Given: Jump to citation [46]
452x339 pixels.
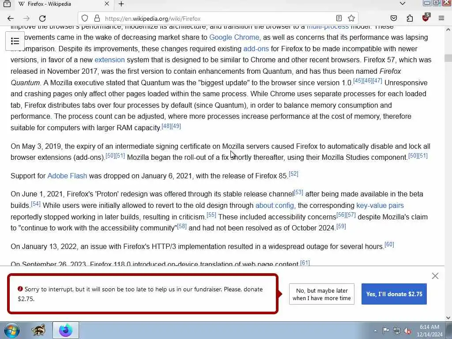Looking at the screenshot, I should coord(368,81).
